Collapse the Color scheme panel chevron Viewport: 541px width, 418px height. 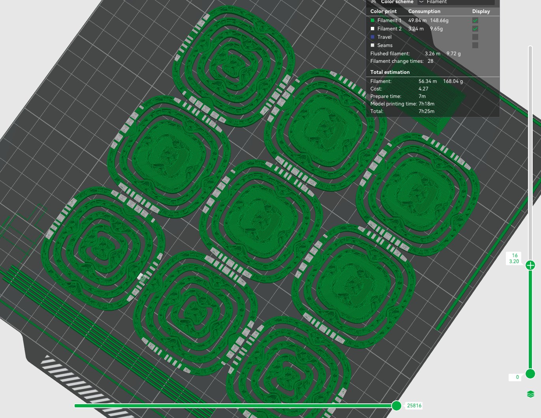click(x=373, y=2)
